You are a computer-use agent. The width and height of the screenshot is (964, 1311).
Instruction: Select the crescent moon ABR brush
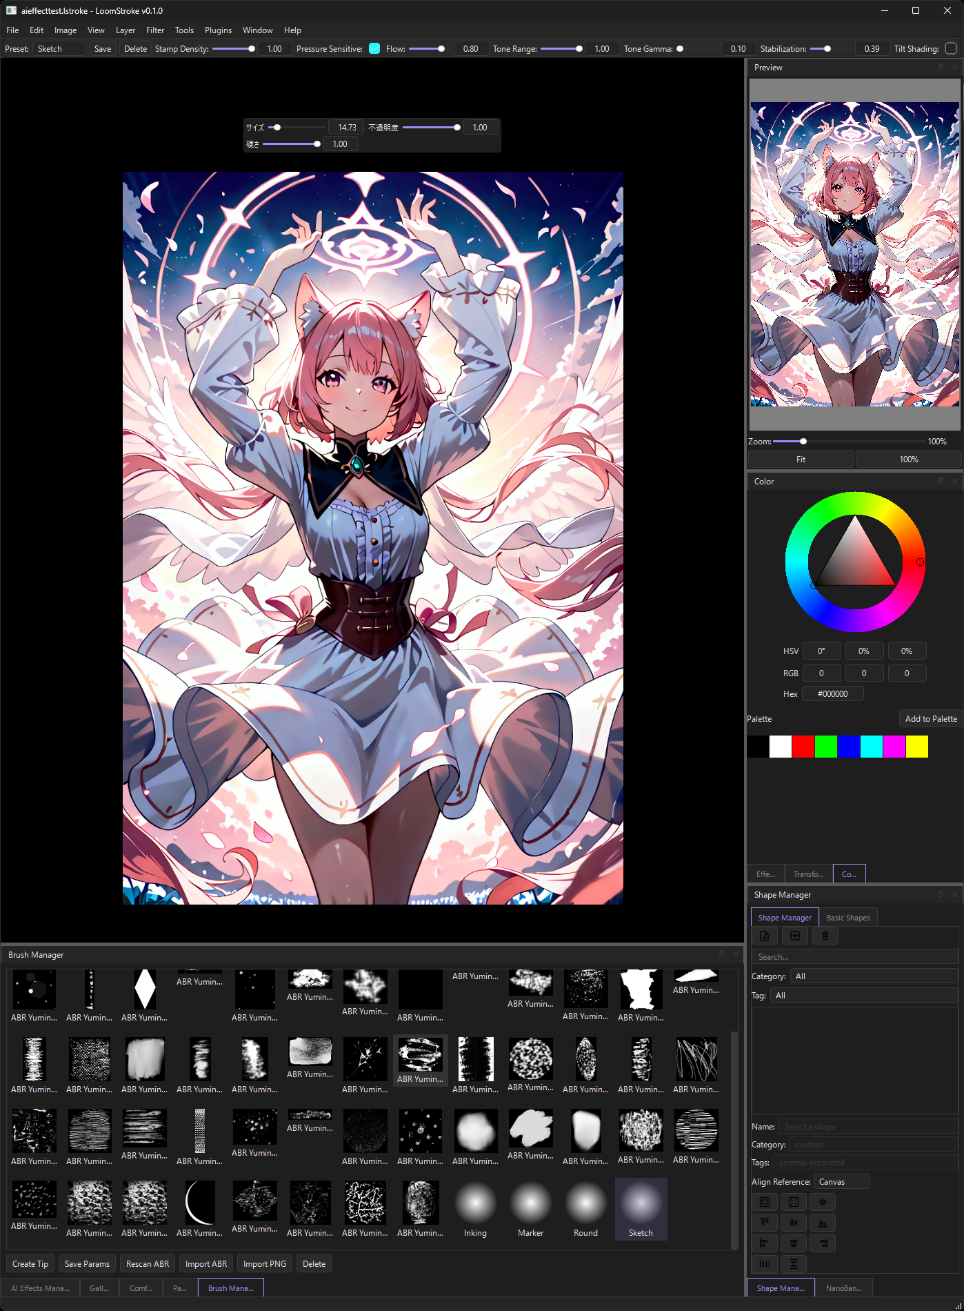point(200,1209)
